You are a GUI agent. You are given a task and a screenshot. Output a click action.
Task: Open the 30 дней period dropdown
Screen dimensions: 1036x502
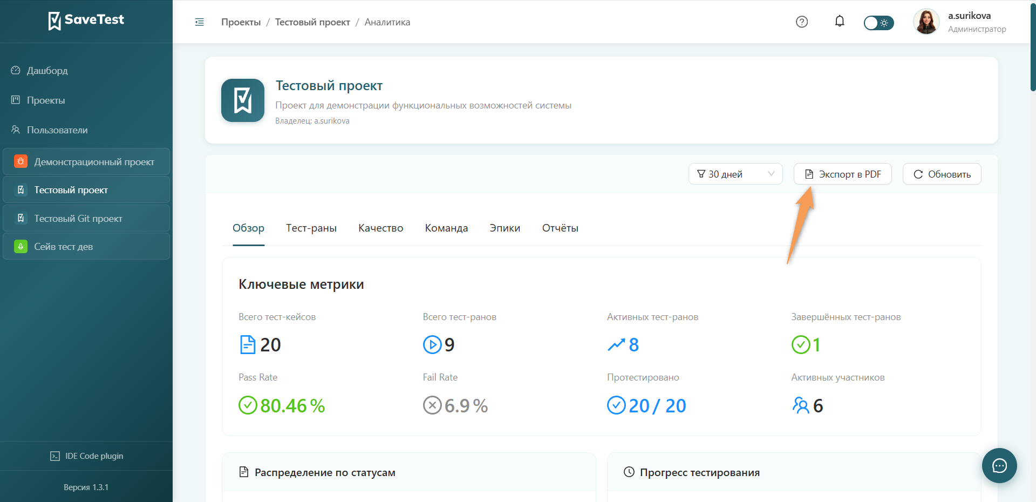tap(735, 174)
